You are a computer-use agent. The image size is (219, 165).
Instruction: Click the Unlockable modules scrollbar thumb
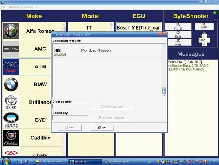pyautogui.click(x=164, y=90)
